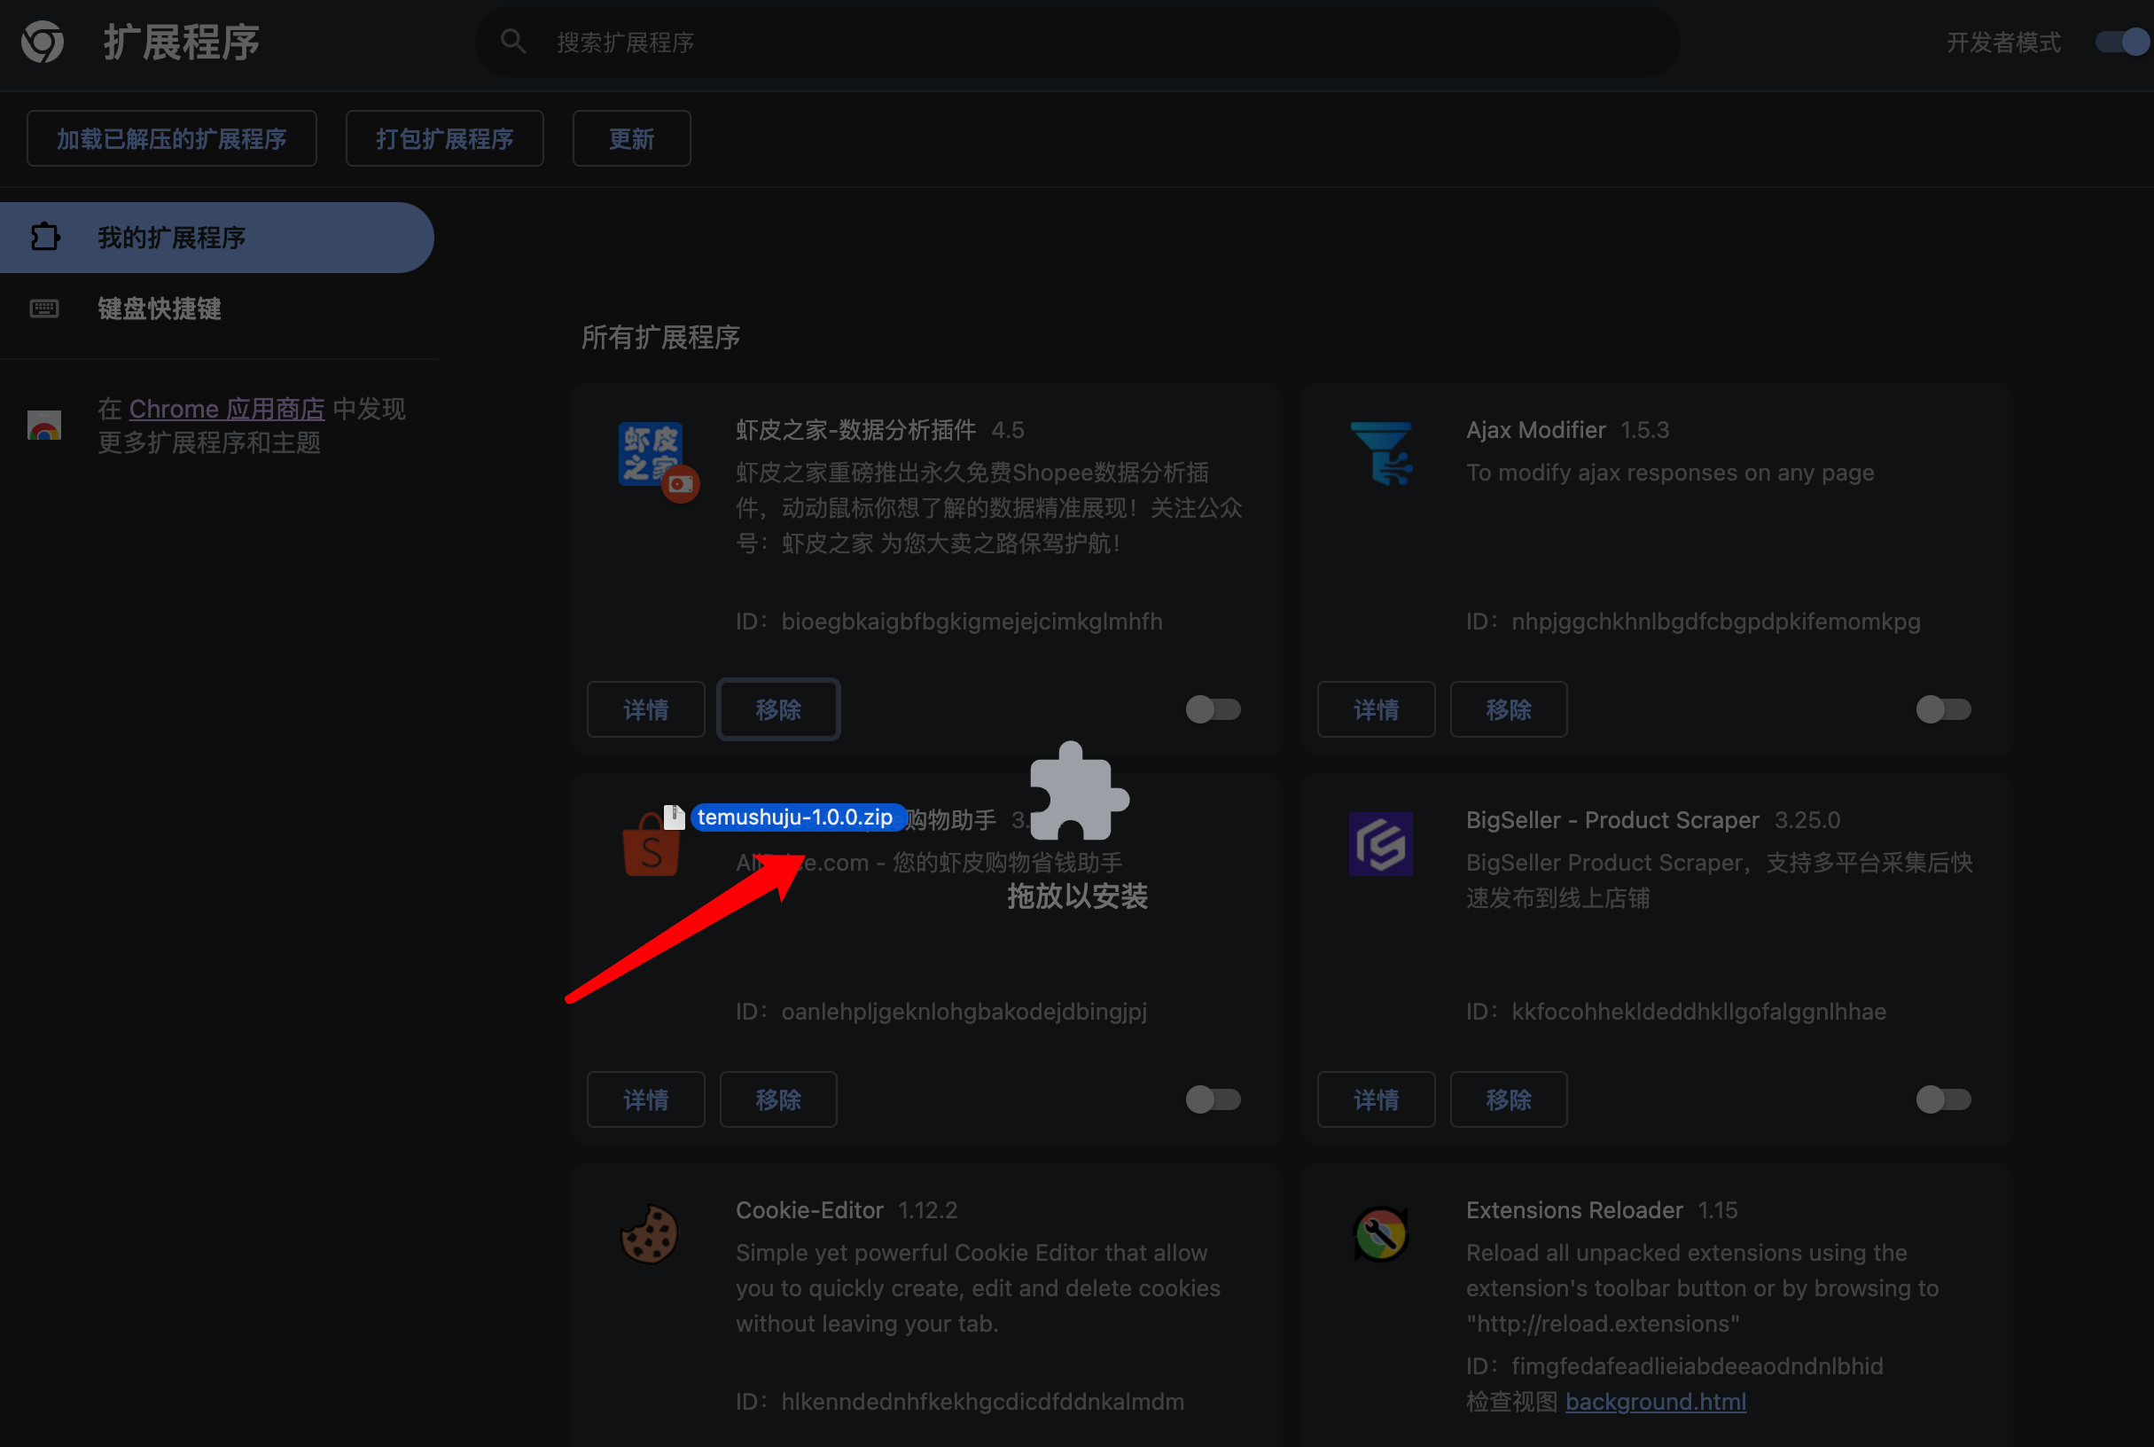This screenshot has height=1447, width=2154.
Task: Click the ID bioegbkaigbfbgkigmejejcimkglmhfh text
Action: tap(948, 621)
